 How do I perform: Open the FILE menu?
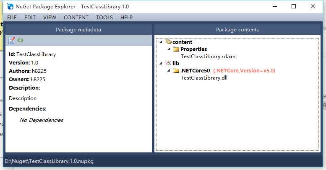click(x=12, y=18)
